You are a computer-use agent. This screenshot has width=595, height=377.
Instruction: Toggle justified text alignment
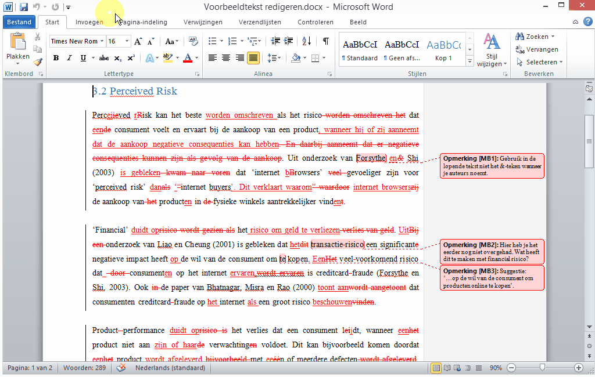(253, 58)
